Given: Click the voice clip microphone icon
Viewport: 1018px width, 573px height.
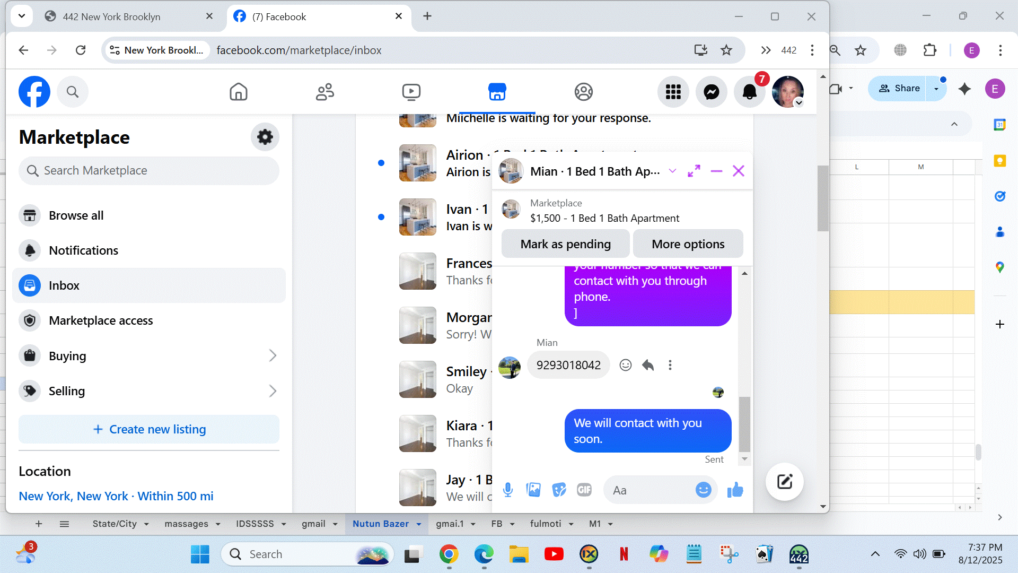Looking at the screenshot, I should tap(507, 490).
